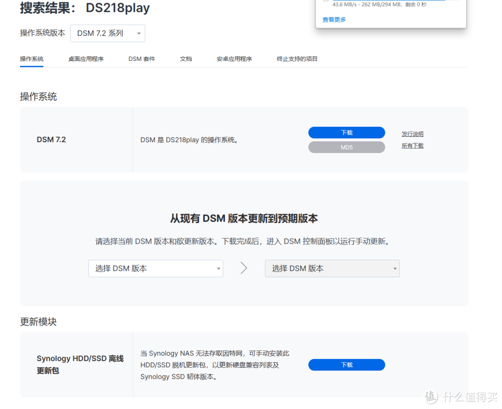Switch to the 安卓应用程序 tab
This screenshot has width=502, height=409.
pyautogui.click(x=234, y=59)
